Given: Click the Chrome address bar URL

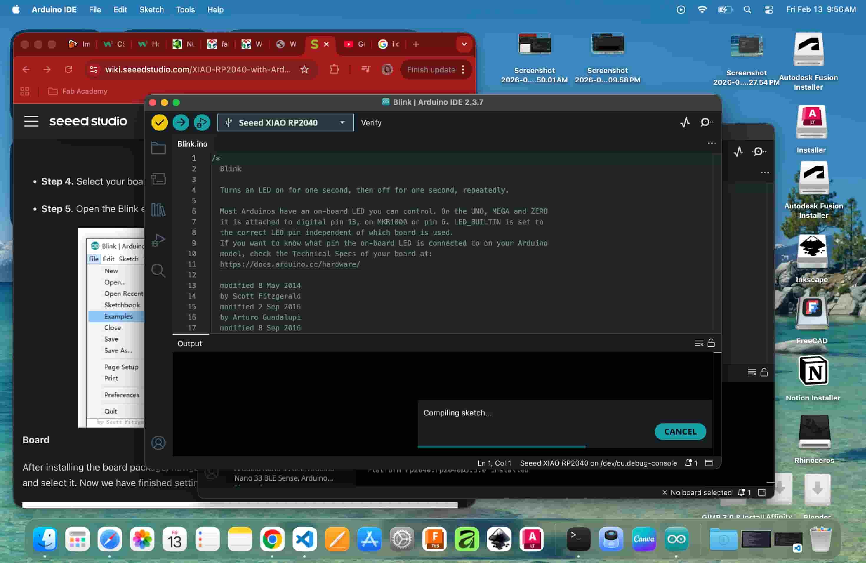Looking at the screenshot, I should tap(198, 69).
